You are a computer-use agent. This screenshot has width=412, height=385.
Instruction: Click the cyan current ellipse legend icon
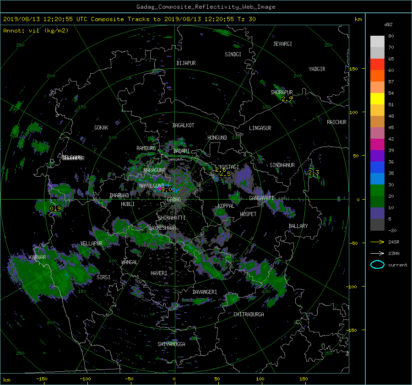tap(377, 265)
